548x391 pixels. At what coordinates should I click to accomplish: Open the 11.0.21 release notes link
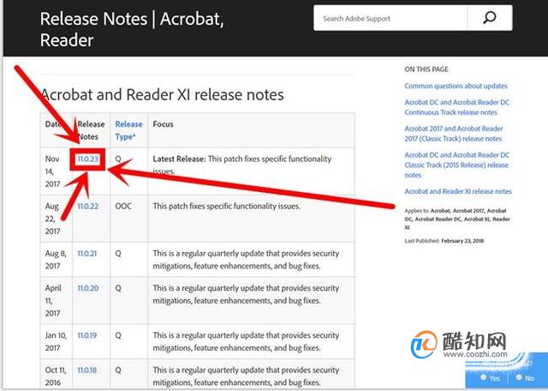click(x=87, y=254)
